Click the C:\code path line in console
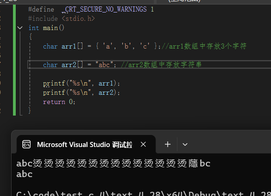Viewport: 271px width, 196px height. (x=144, y=193)
